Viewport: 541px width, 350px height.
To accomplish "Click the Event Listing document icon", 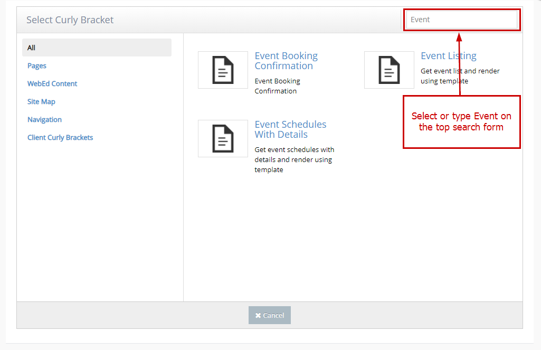I will click(x=389, y=70).
